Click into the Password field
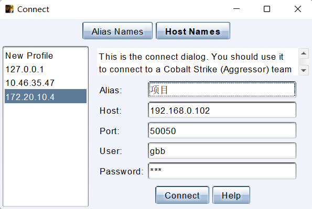The width and height of the screenshot is (312, 209). [x=222, y=171]
